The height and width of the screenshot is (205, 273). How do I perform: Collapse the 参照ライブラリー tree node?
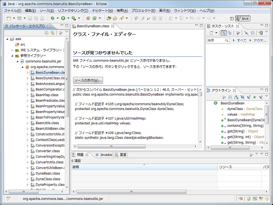[12, 56]
